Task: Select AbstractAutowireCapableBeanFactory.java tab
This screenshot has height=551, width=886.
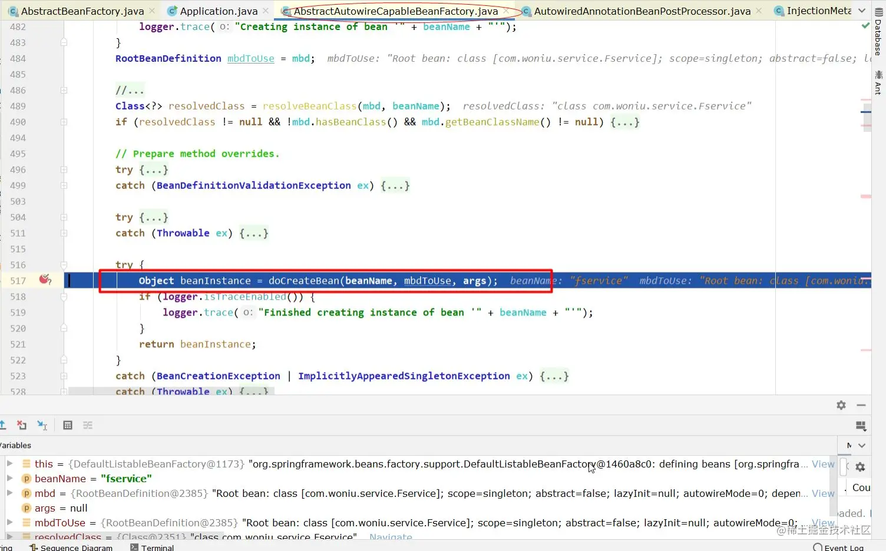Action: (395, 11)
